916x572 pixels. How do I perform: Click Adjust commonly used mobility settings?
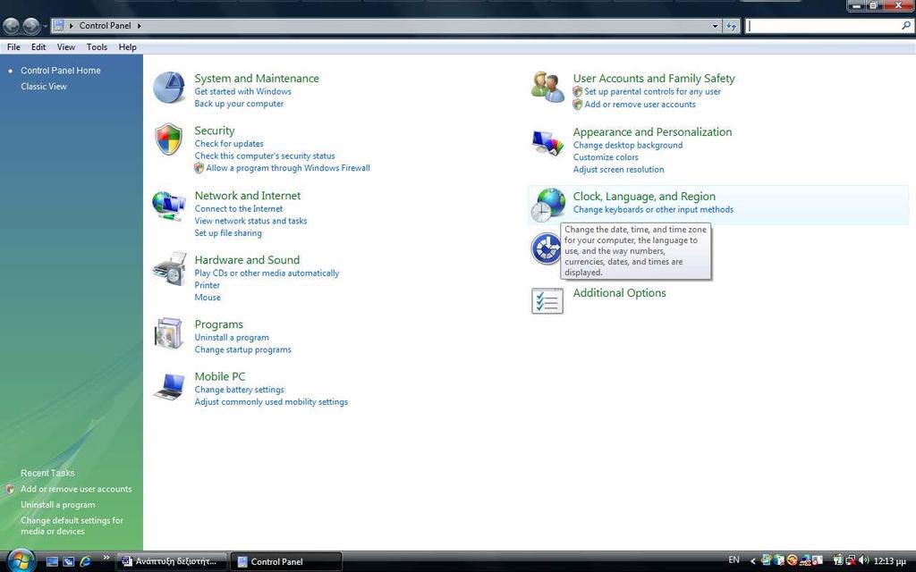[271, 402]
